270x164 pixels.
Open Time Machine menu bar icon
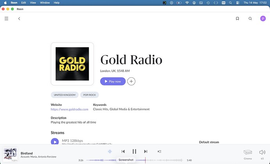(x=208, y=3)
